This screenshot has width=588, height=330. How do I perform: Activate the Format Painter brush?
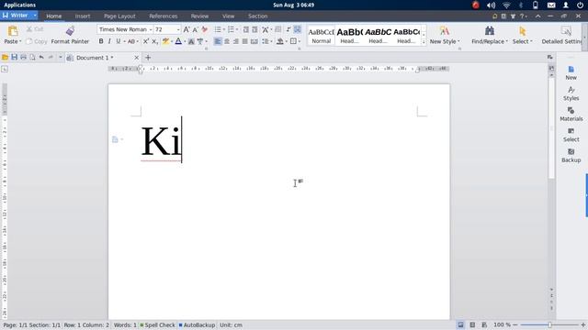coord(70,31)
